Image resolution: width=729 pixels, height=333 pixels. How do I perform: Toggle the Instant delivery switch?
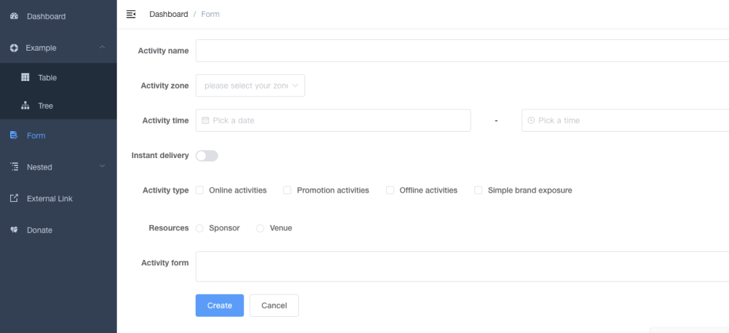(207, 156)
